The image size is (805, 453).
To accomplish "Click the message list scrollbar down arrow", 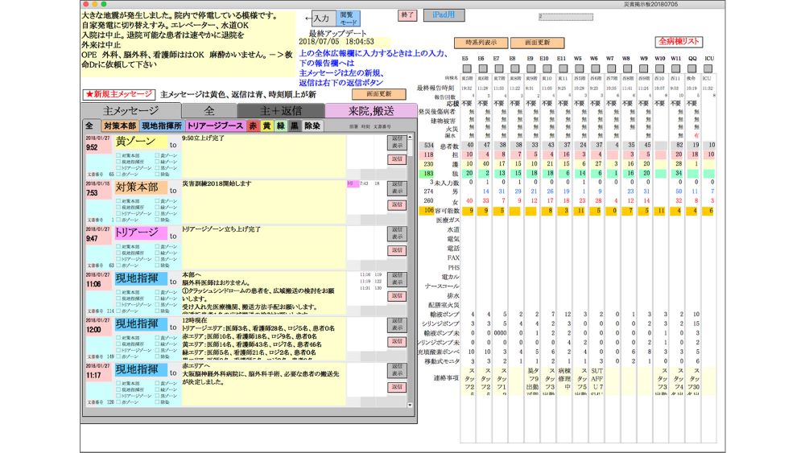I will pyautogui.click(x=410, y=405).
